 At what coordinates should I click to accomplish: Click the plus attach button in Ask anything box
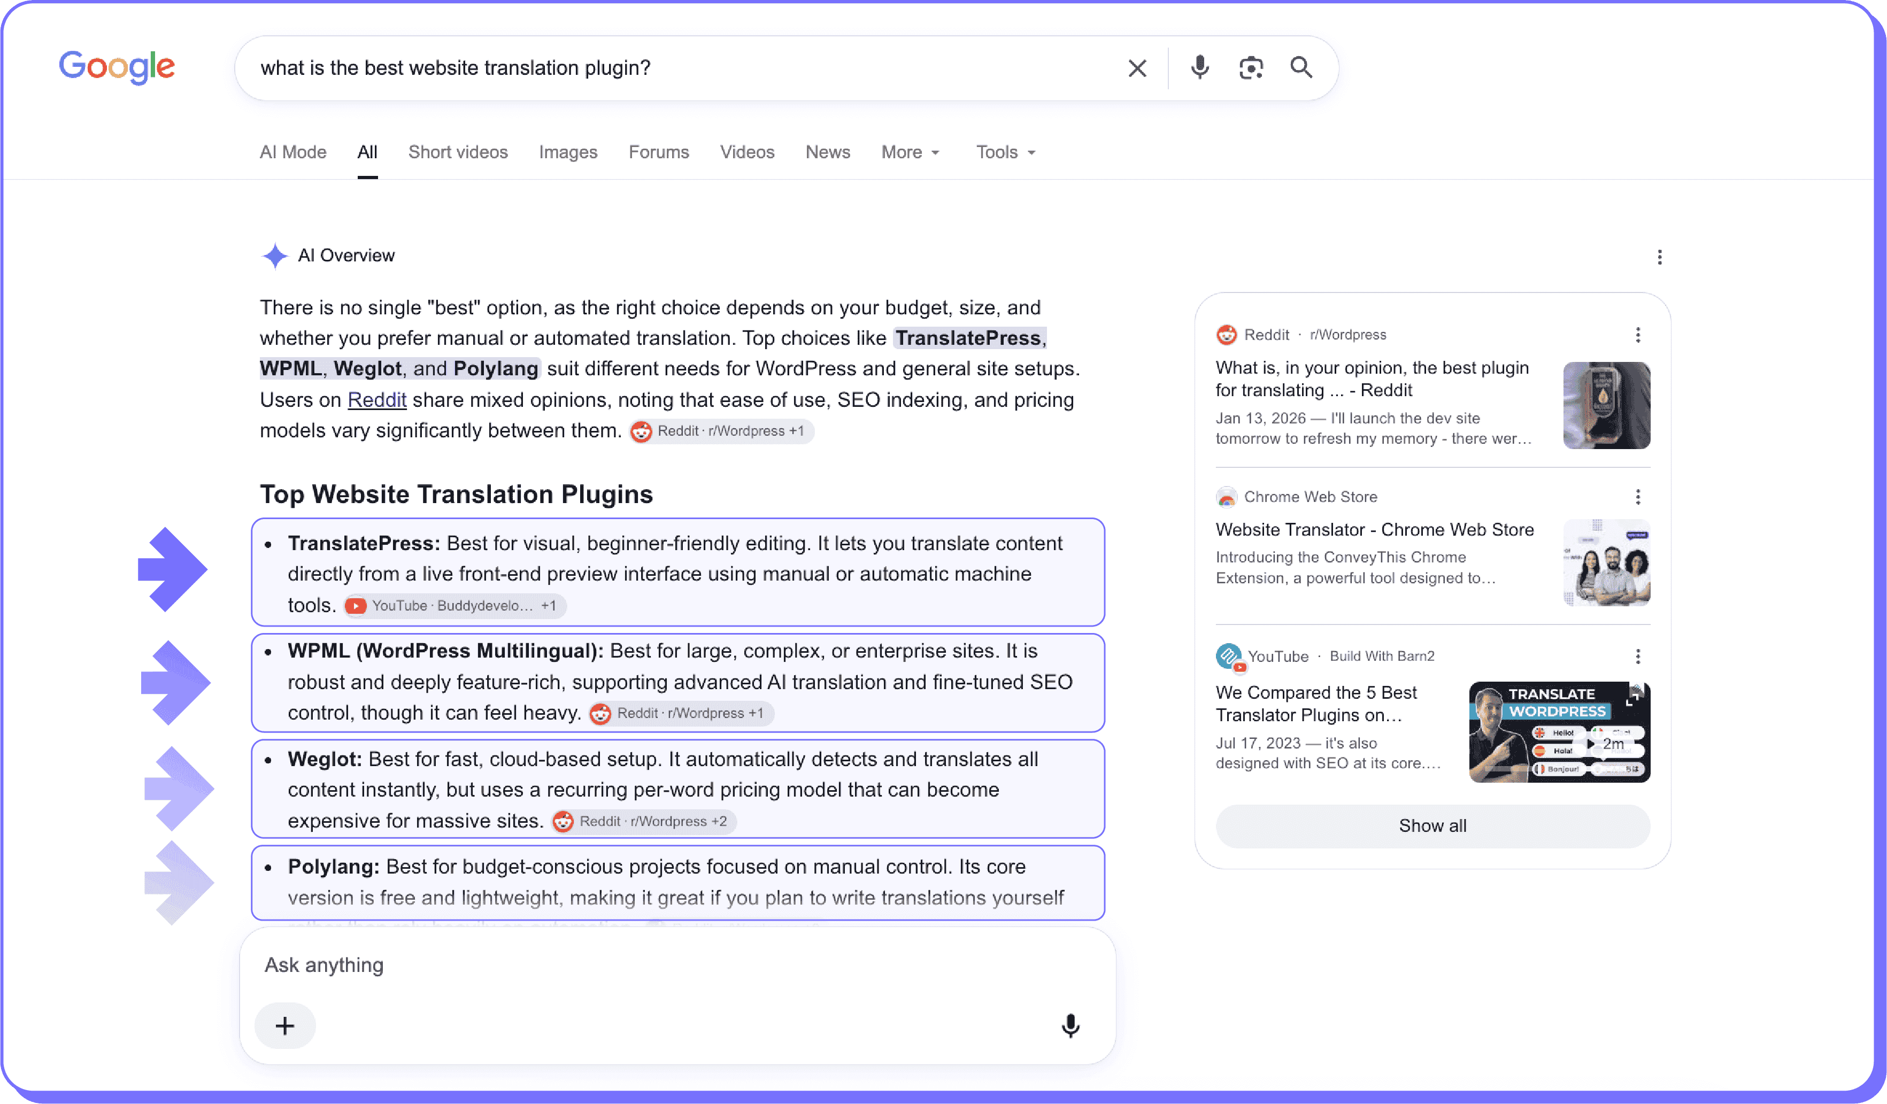[284, 1025]
